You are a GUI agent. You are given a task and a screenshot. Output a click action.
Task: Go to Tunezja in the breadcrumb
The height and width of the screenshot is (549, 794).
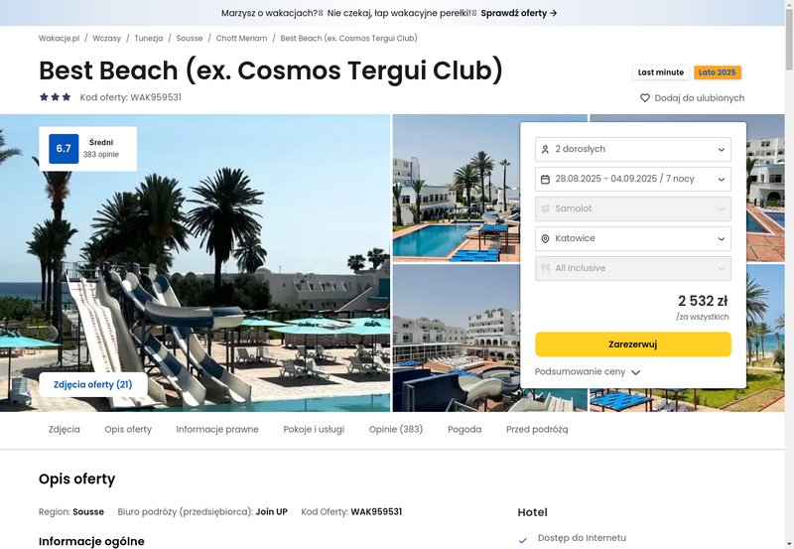click(148, 38)
